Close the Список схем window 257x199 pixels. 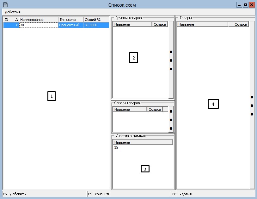click(x=252, y=5)
